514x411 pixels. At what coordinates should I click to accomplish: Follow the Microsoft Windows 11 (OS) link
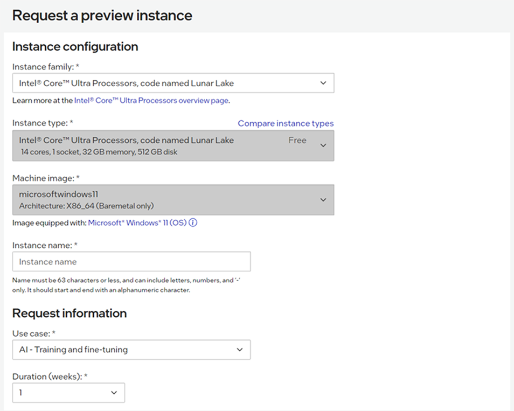137,223
